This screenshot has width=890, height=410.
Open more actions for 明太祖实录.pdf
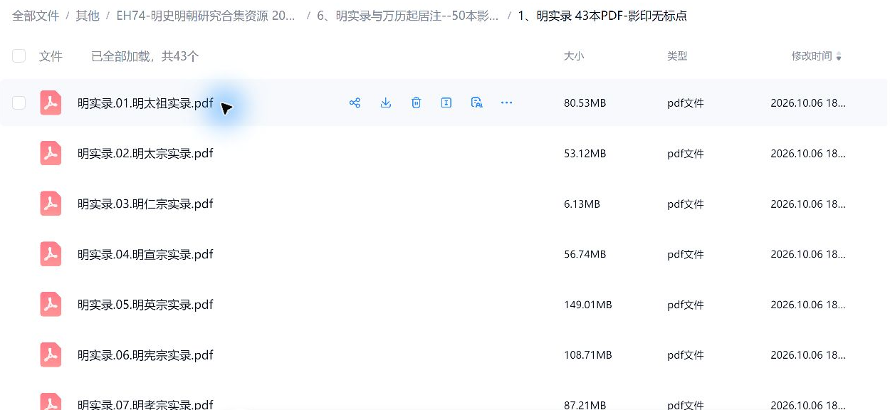tap(506, 103)
